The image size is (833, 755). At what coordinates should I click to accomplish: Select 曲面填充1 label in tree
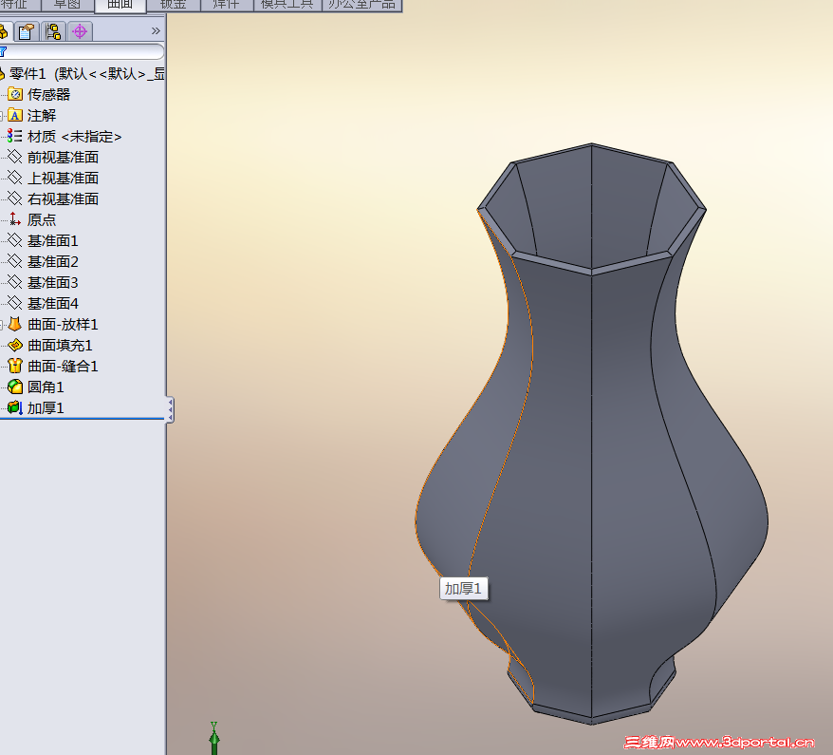click(60, 345)
